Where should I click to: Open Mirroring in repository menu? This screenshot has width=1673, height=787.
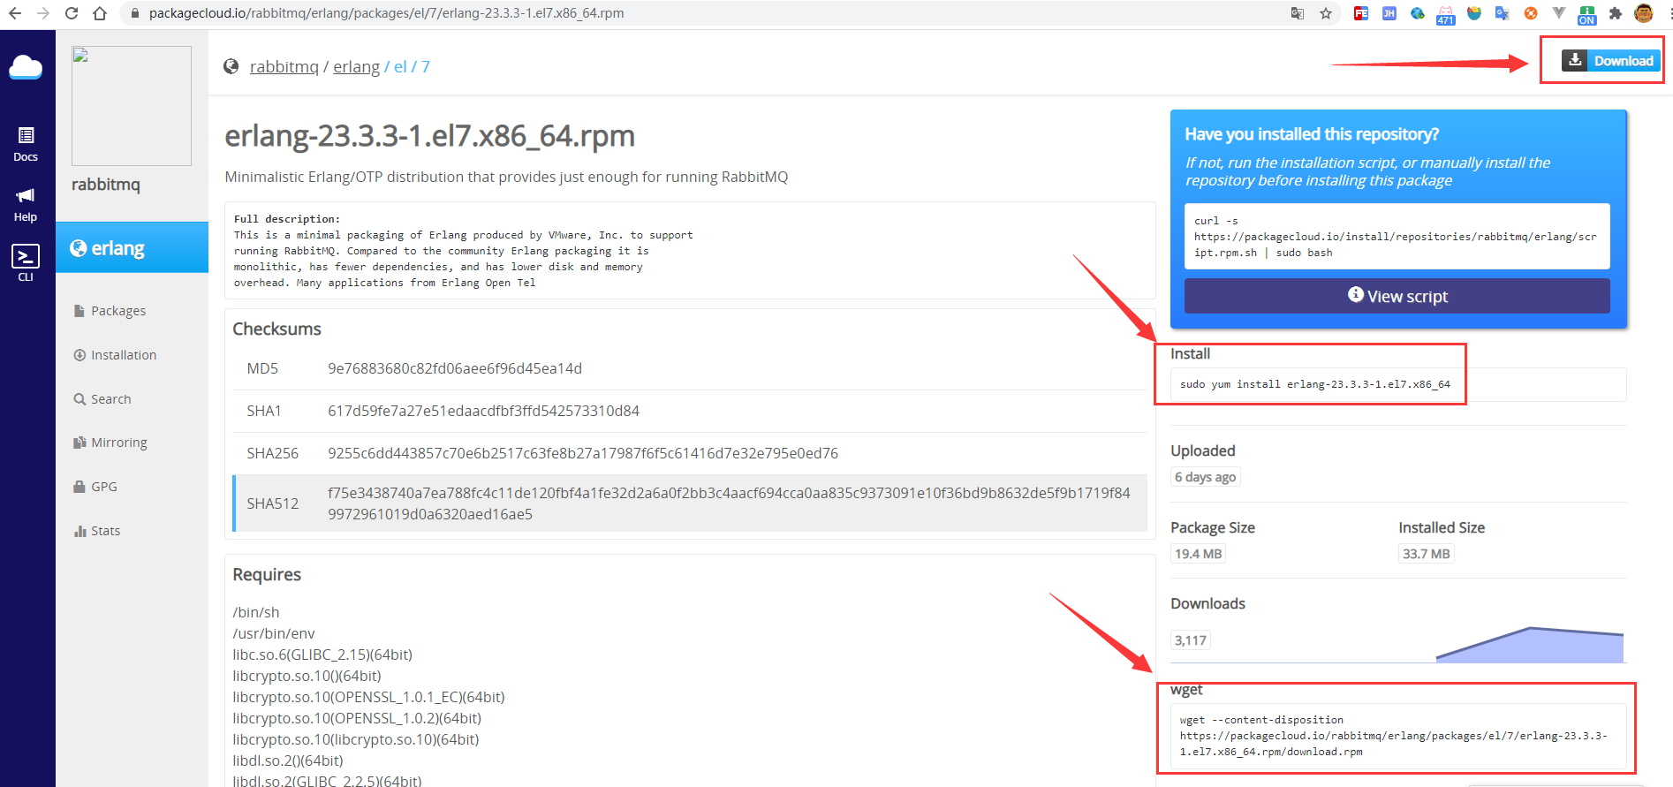(110, 443)
